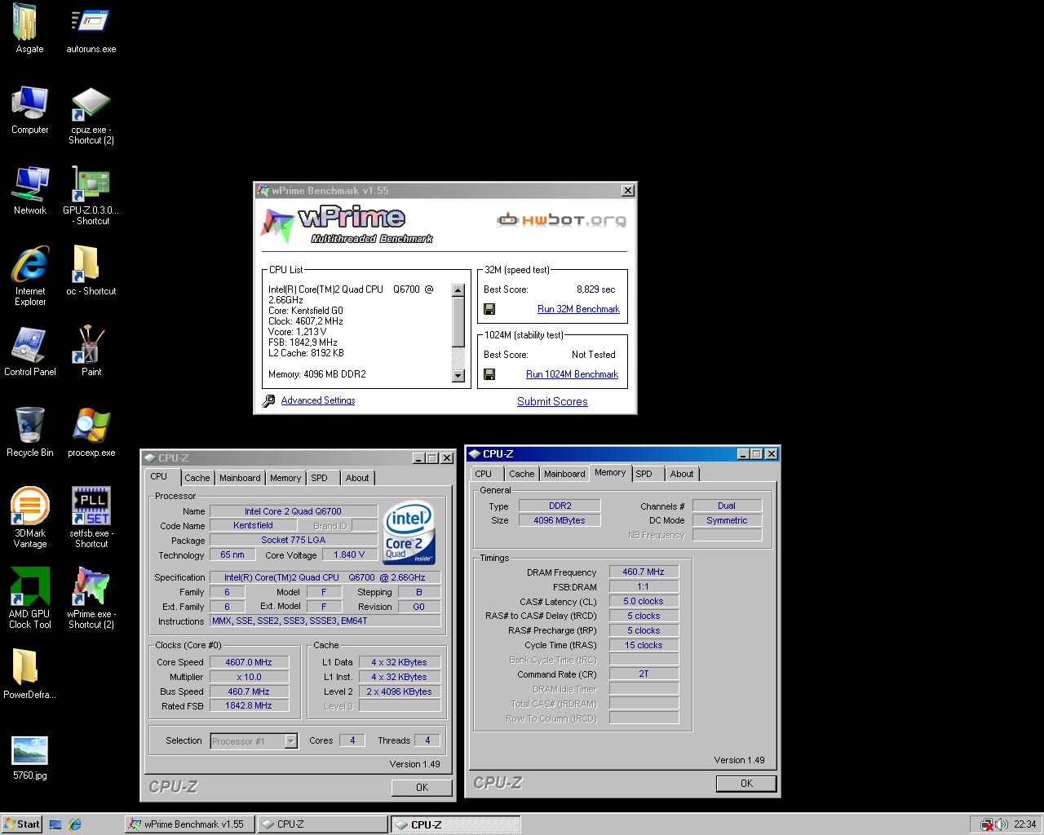The image size is (1044, 835).
Task: Open AMD GPU Clock Tool icon
Action: point(29,599)
